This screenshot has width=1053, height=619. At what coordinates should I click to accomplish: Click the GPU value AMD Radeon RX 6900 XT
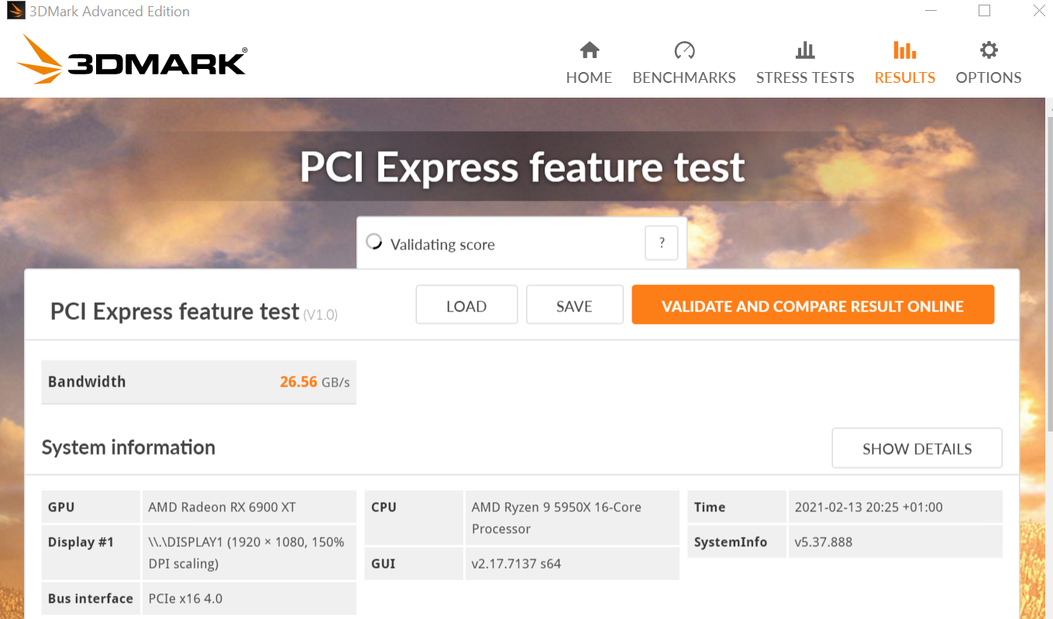click(222, 507)
